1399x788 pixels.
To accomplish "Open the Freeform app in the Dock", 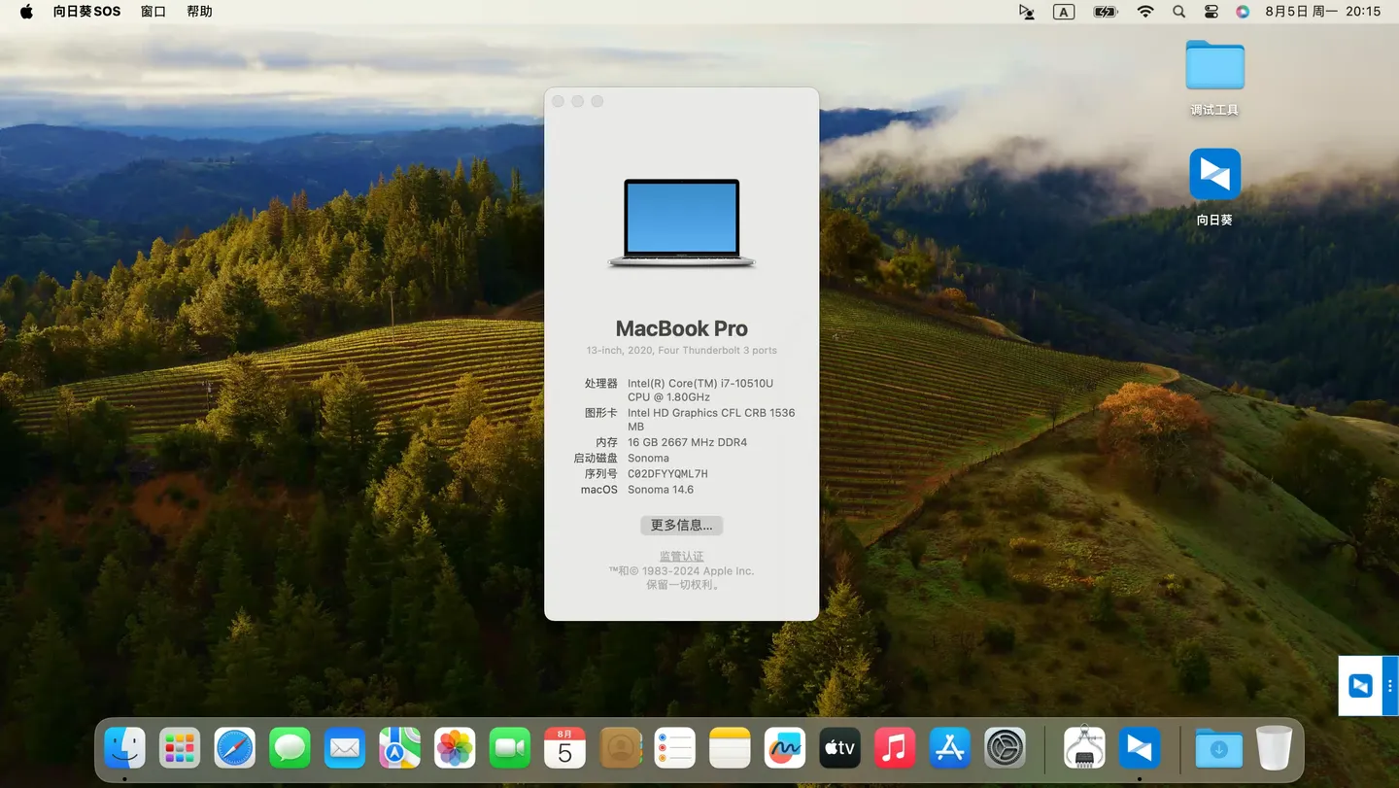I will (x=784, y=748).
